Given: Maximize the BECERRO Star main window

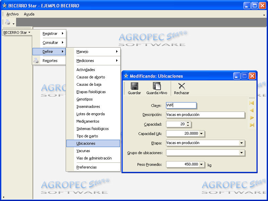Looking at the screenshot, I should coord(255,6).
